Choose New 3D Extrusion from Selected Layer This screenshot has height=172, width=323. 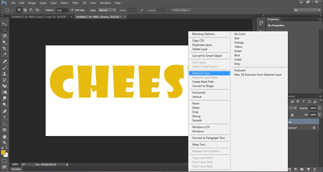(258, 75)
